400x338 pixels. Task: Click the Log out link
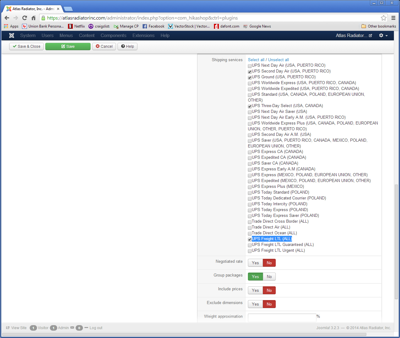click(x=93, y=328)
